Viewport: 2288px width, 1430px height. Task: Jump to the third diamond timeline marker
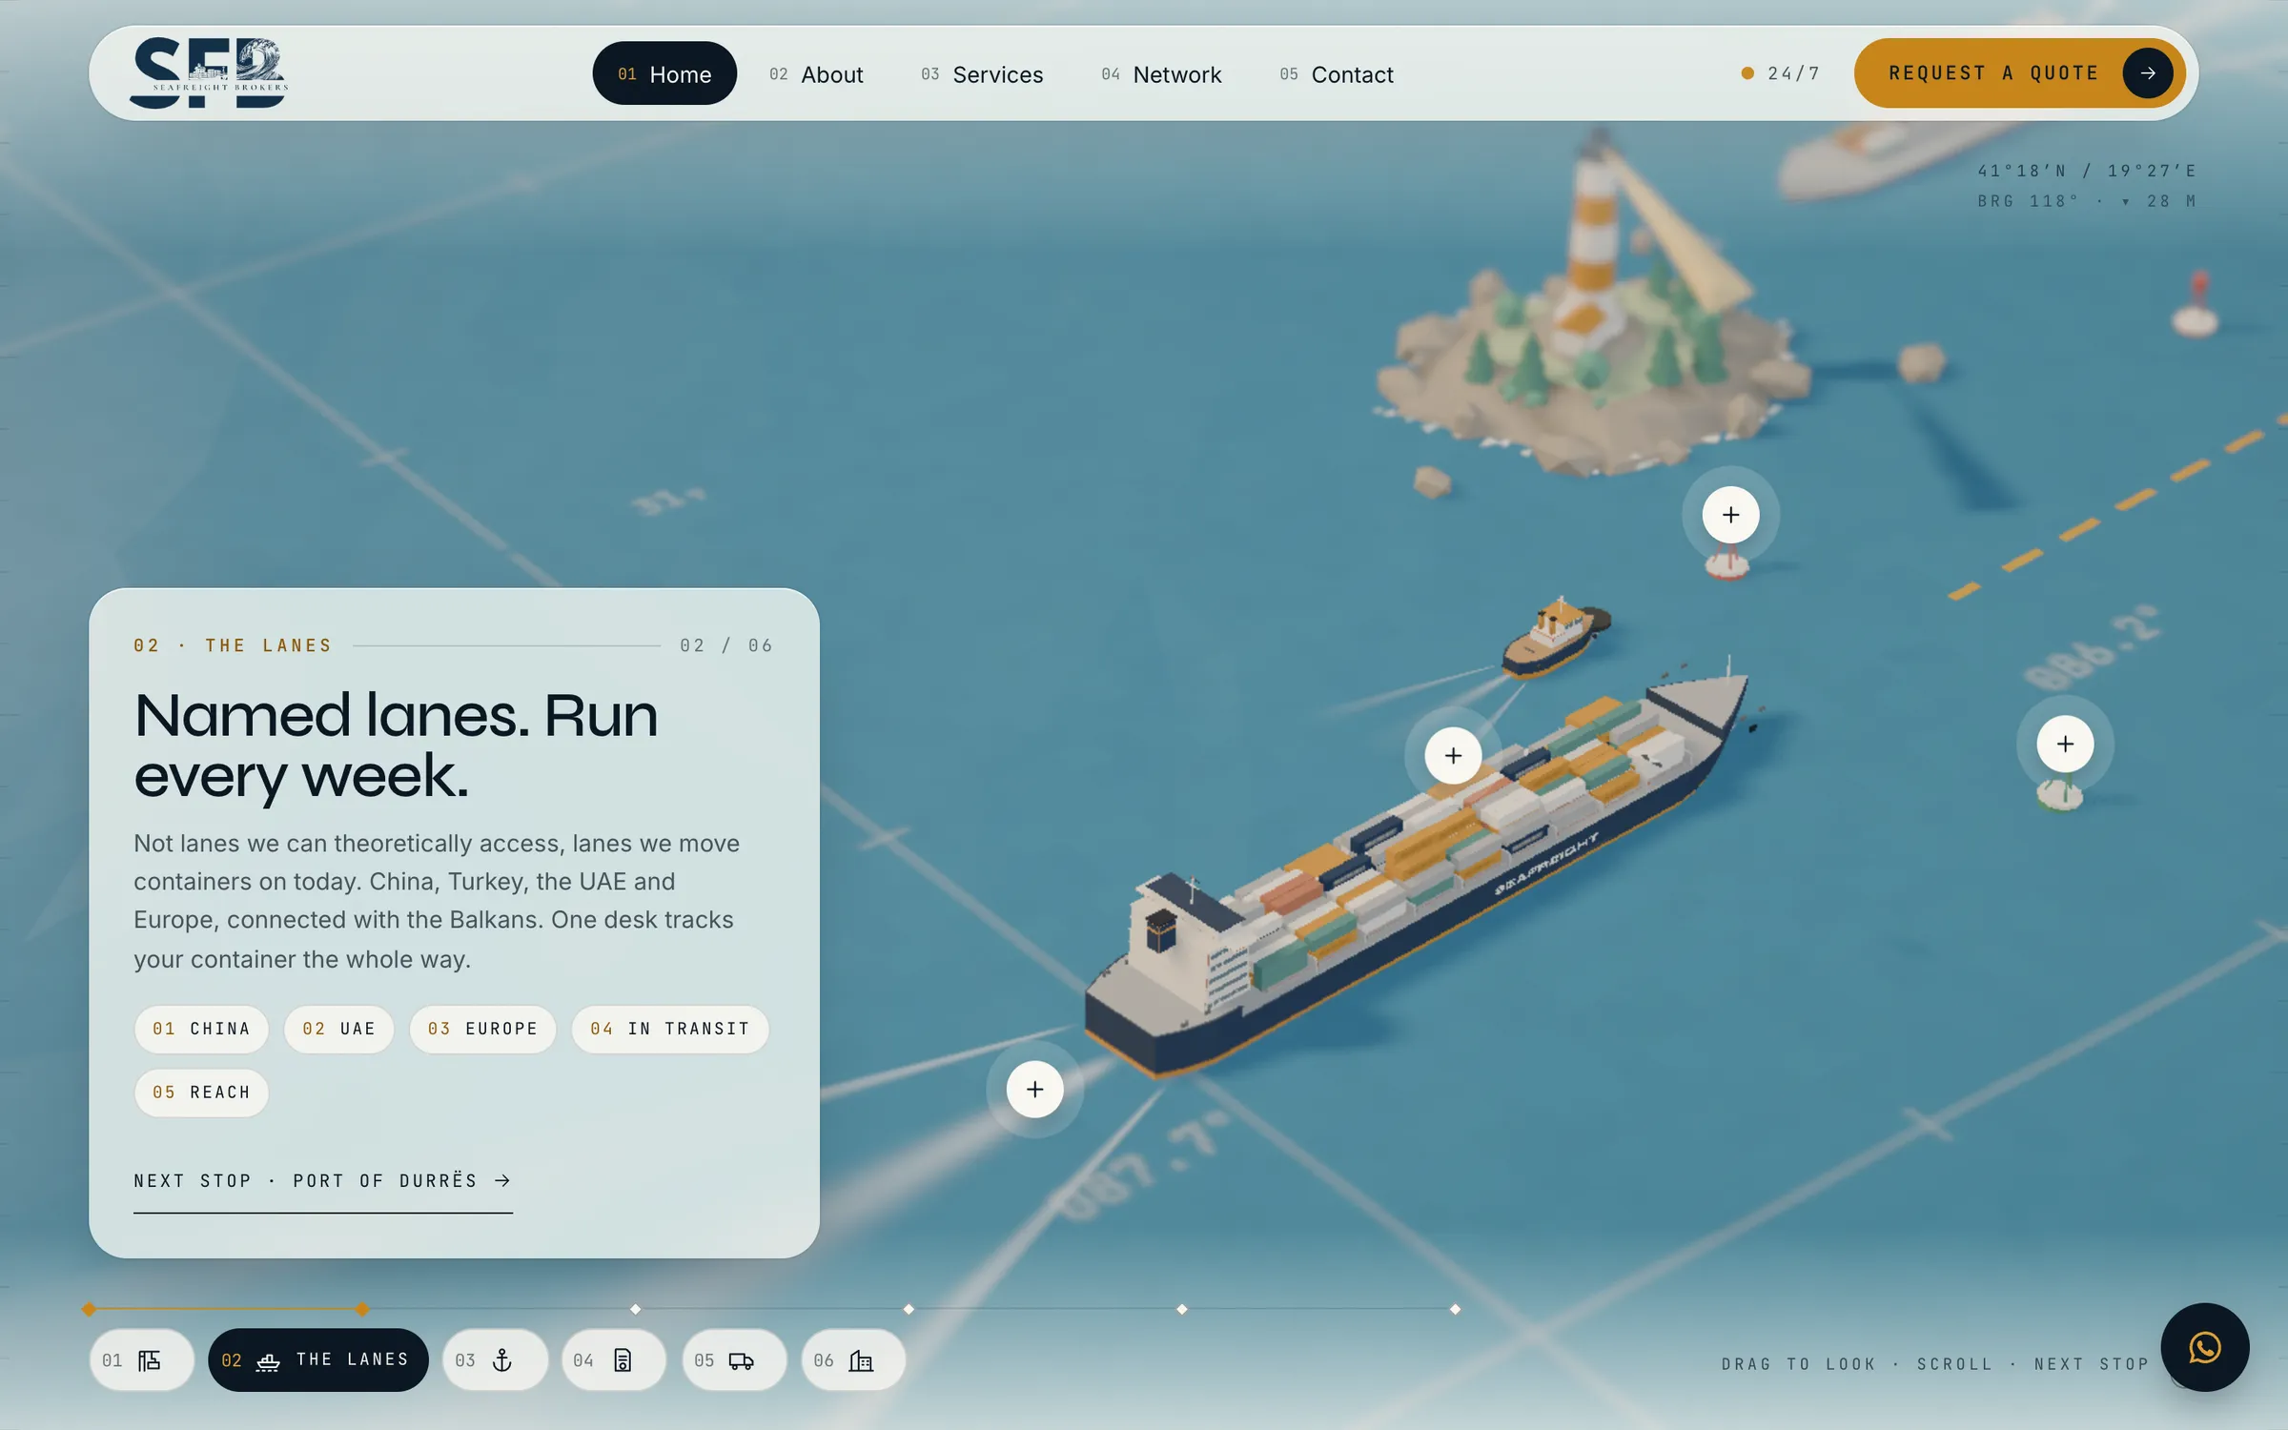[x=636, y=1310]
